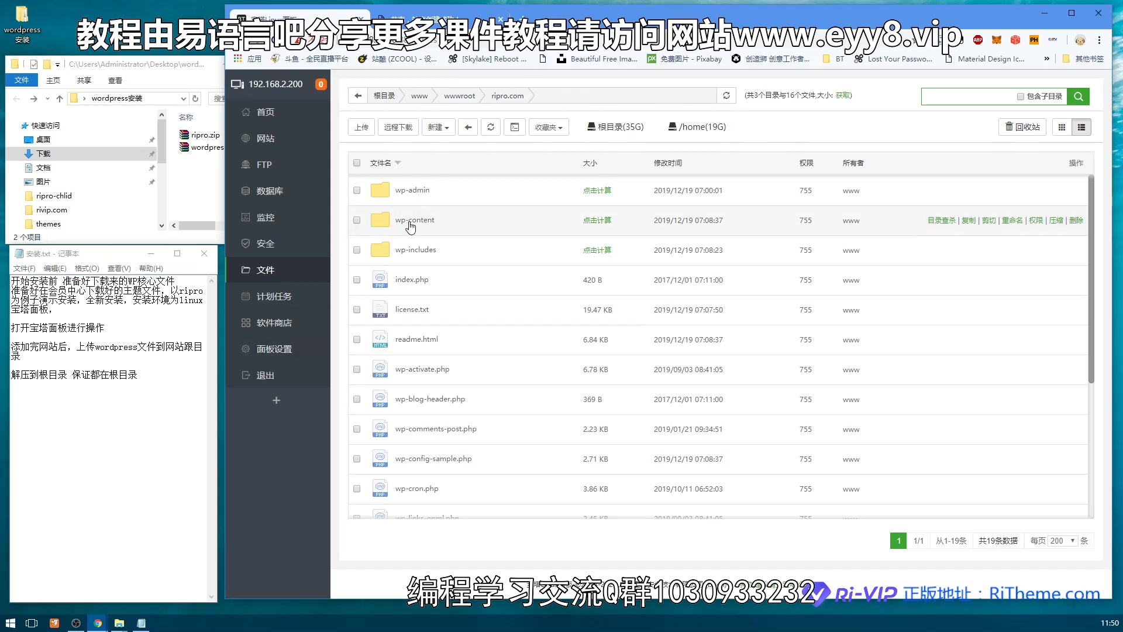Check the readme.html row checkbox
Screen dimensions: 1123x632
coord(357,339)
